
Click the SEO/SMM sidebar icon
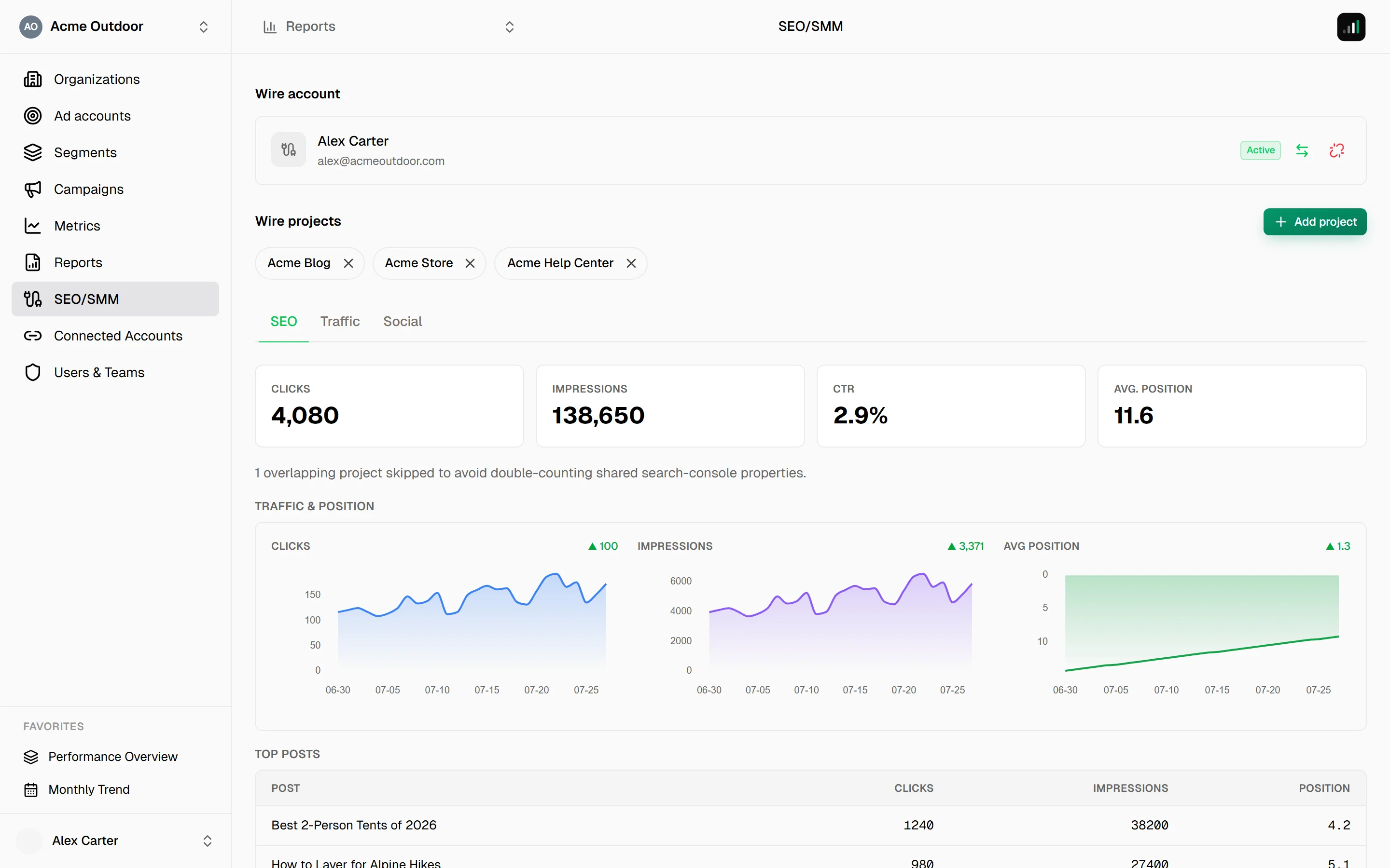click(x=33, y=299)
